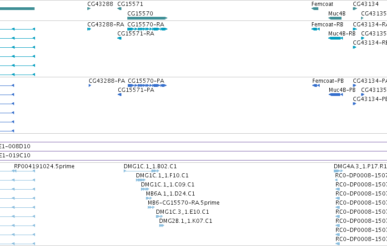Click the CG15570-RA transcript glyph
This screenshot has height=246, width=387.
(147, 29)
